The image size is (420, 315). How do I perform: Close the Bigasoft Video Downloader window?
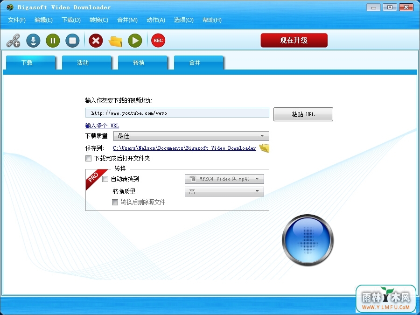pyautogui.click(x=406, y=7)
